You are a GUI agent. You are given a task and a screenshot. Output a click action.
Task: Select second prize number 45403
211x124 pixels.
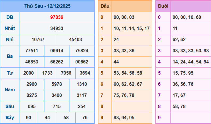(x=76, y=40)
